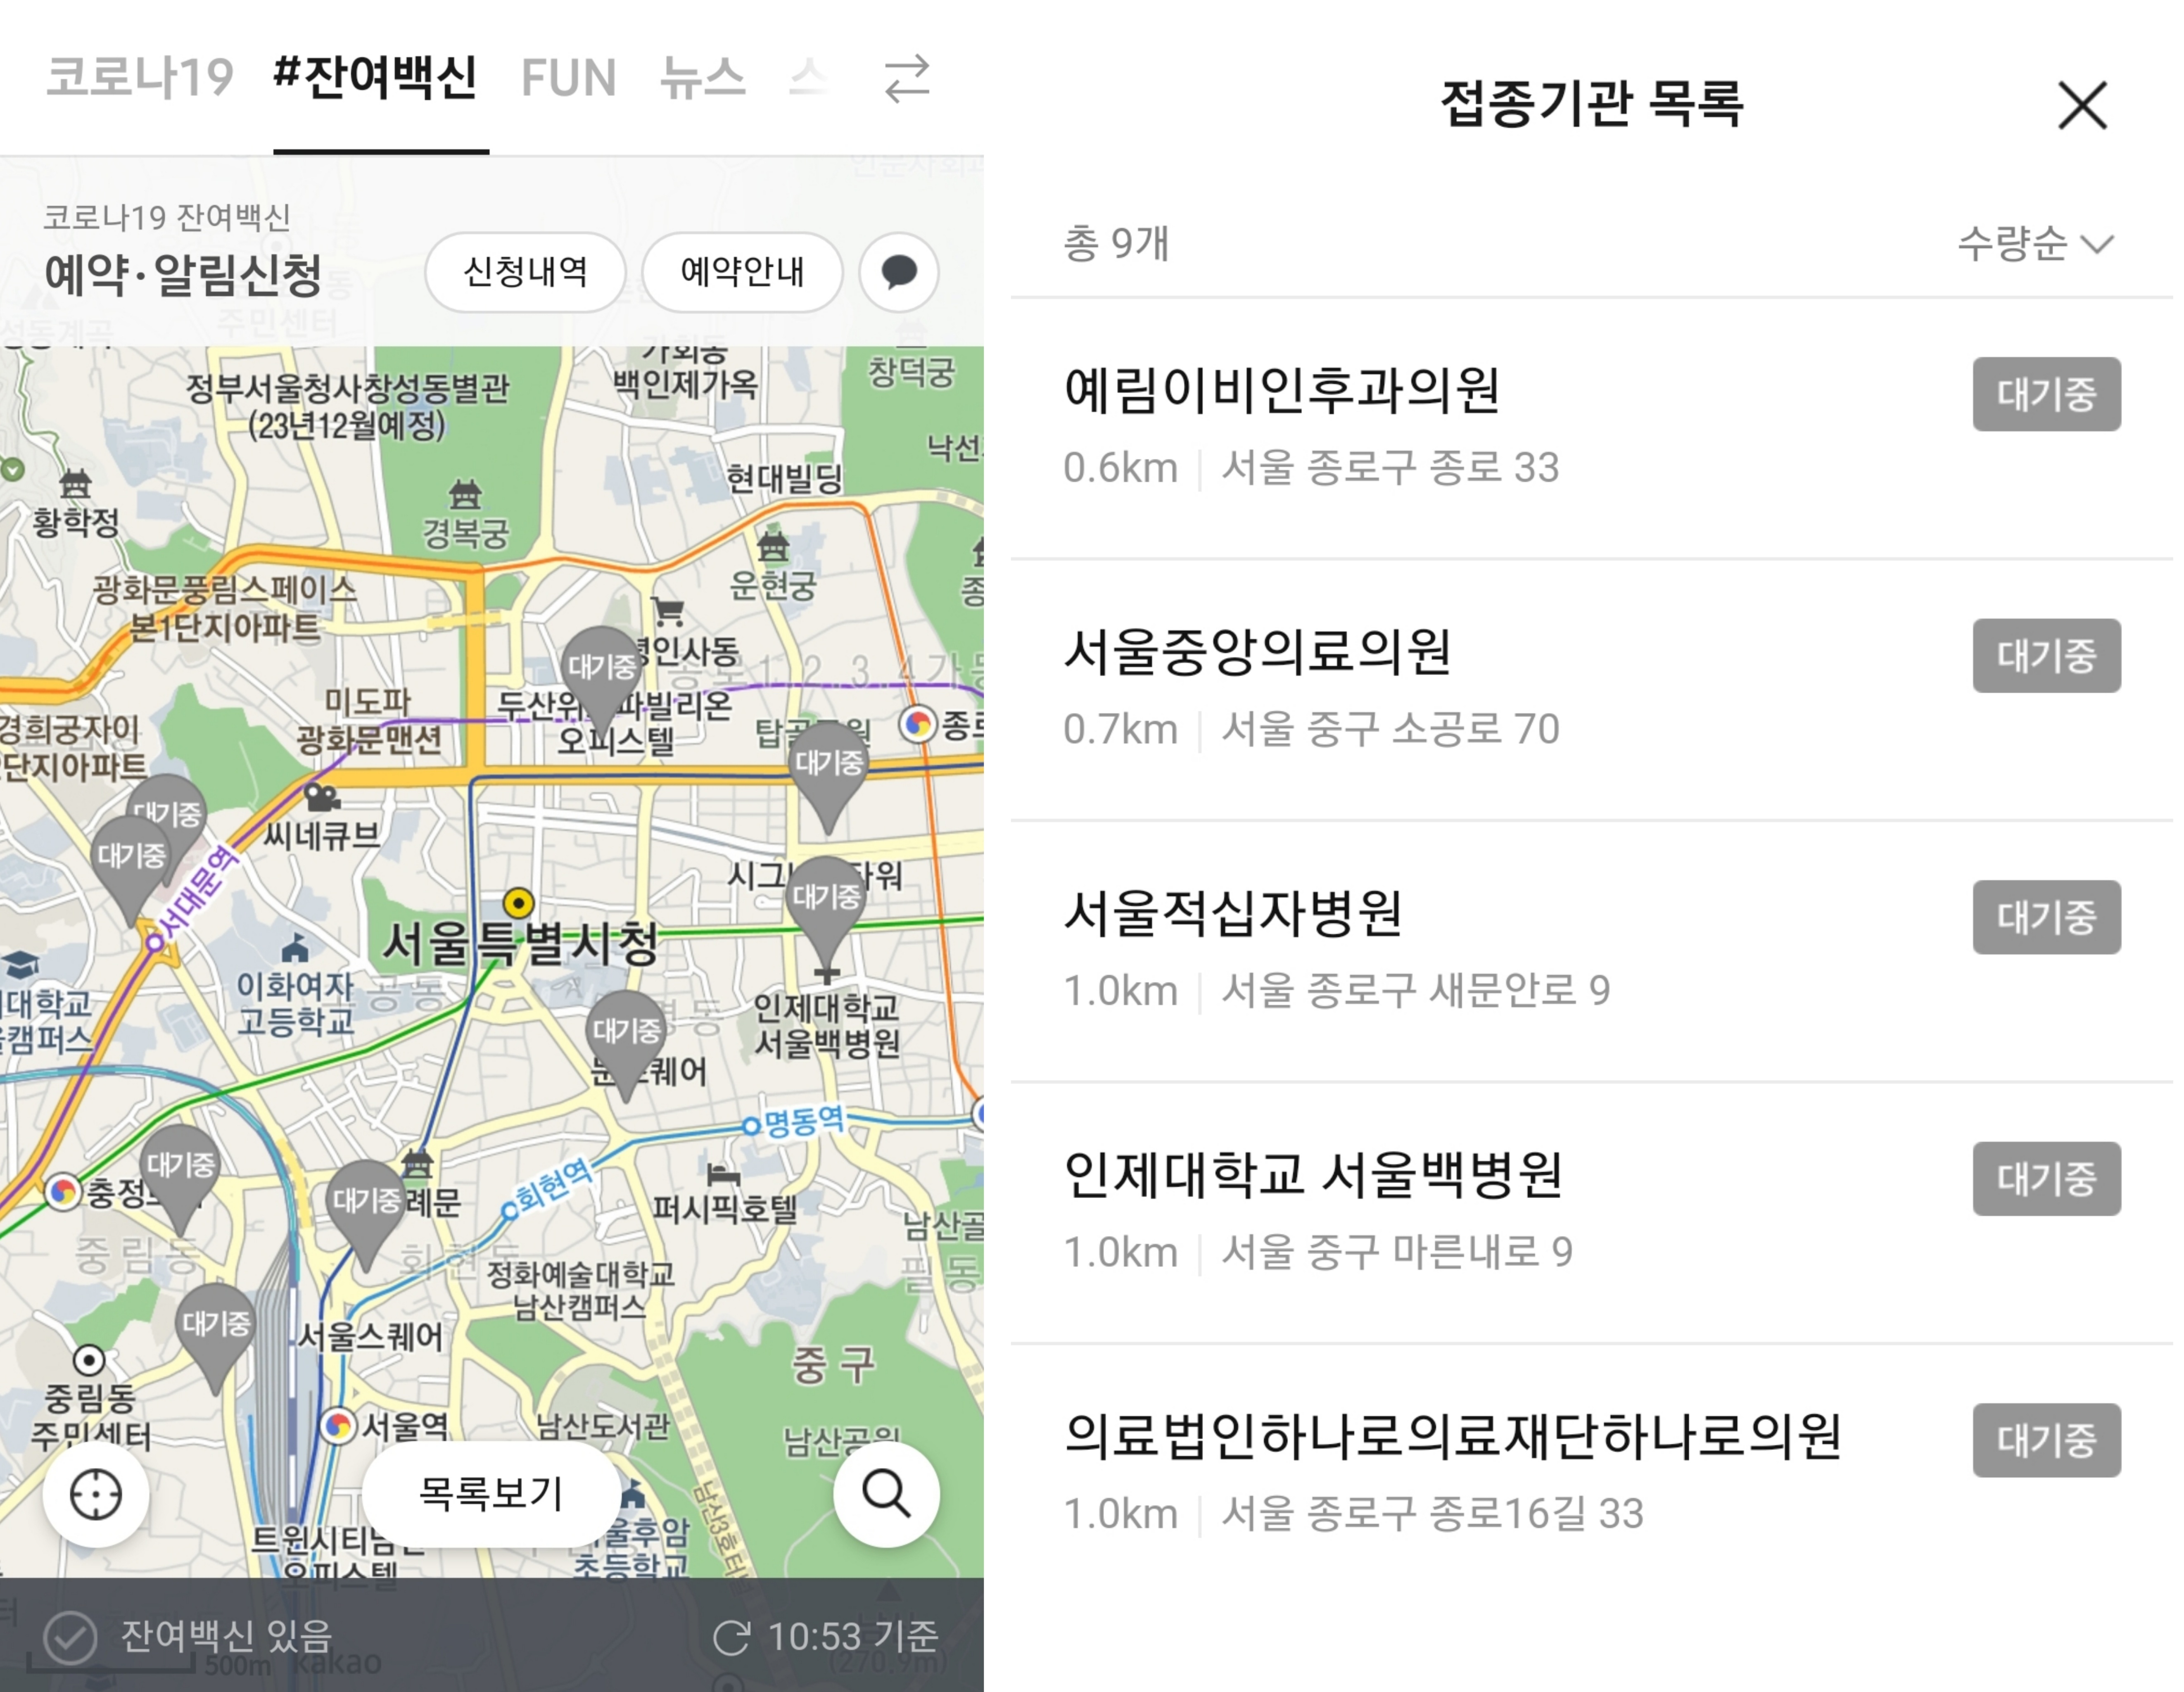Tap the 황학정 landmark icon

(x=75, y=484)
